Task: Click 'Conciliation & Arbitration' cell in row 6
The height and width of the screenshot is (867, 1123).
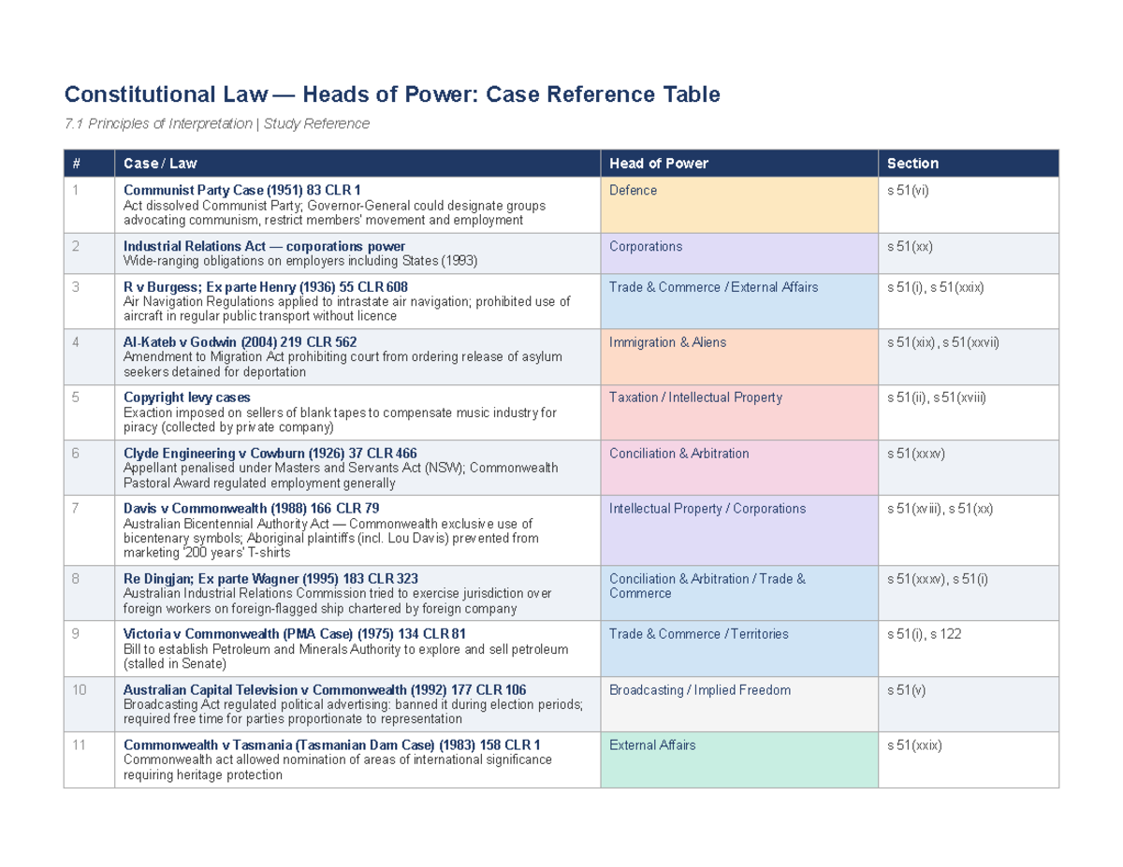Action: click(x=739, y=467)
